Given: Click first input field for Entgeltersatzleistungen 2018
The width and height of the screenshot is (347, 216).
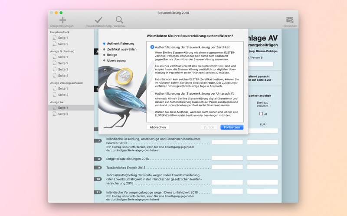Looking at the screenshot, I should (x=227, y=158).
